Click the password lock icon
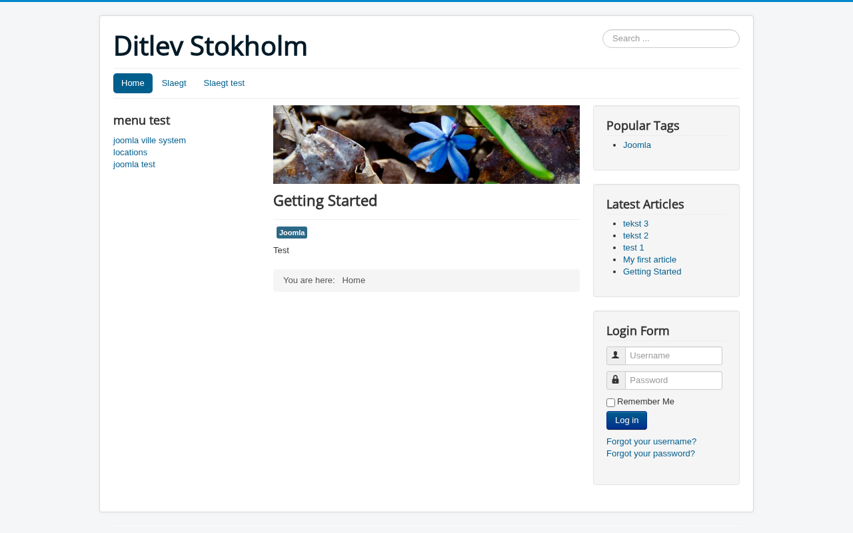 click(616, 380)
